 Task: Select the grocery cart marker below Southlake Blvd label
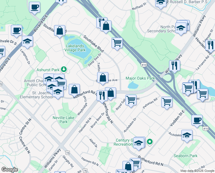[117, 43]
